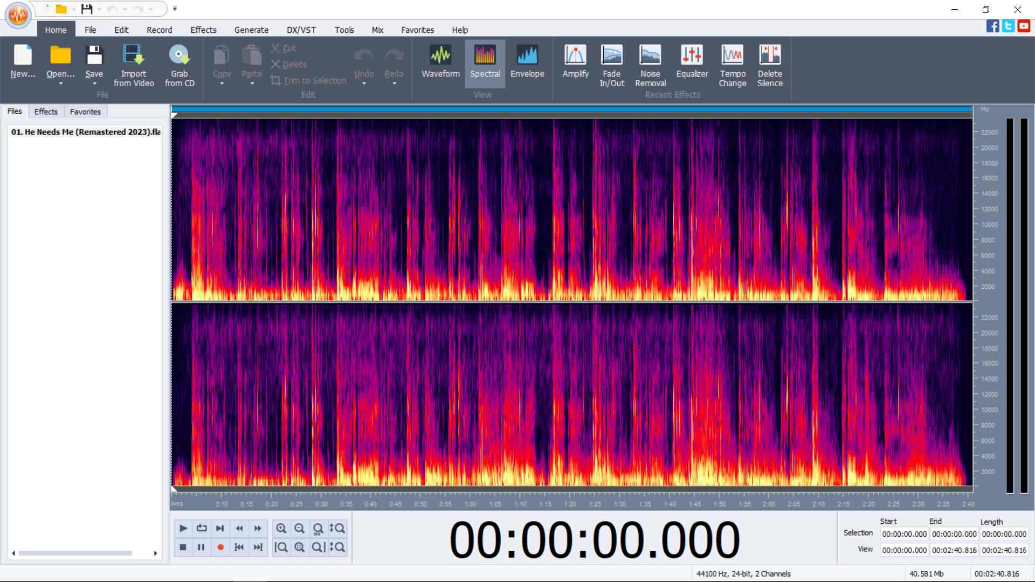Image resolution: width=1035 pixels, height=582 pixels.
Task: Open the Effects ribbon tab
Action: tap(203, 30)
